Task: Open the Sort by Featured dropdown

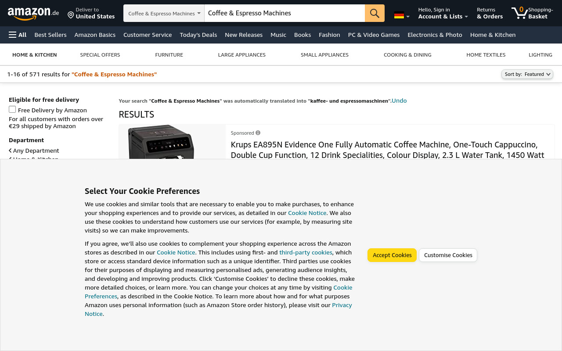Action: (x=527, y=74)
